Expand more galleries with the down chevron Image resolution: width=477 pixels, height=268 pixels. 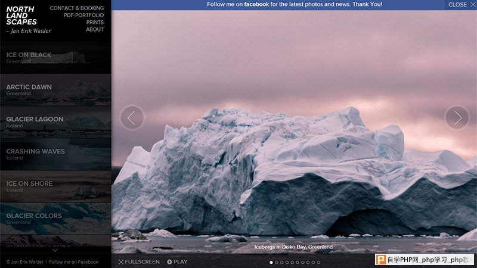[x=55, y=250]
